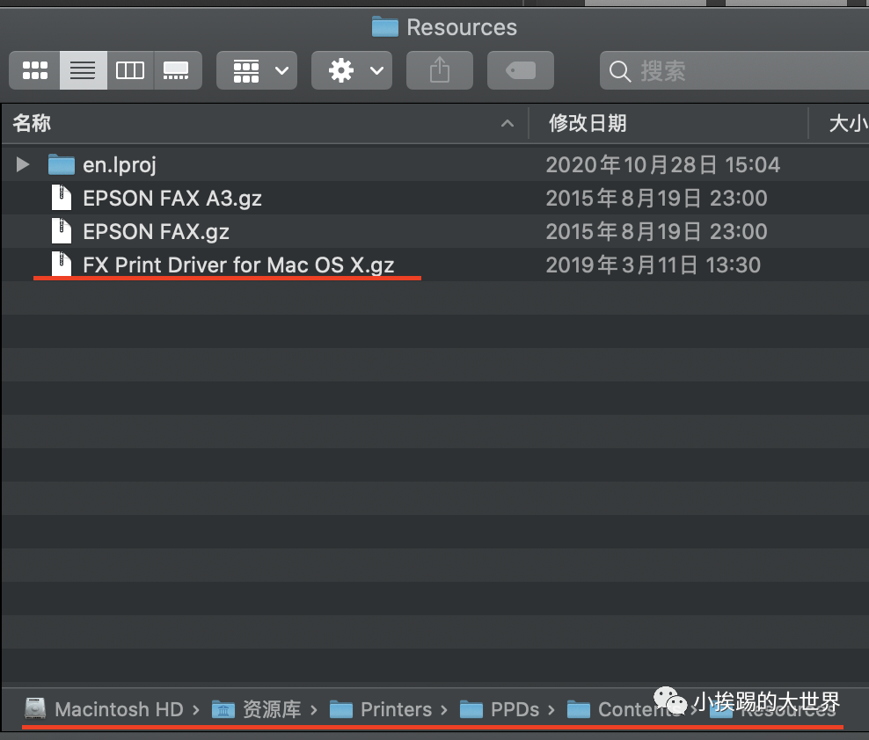Select FX Print Driver for Mac OS X.gz name
The height and width of the screenshot is (740, 869).
[x=239, y=265]
